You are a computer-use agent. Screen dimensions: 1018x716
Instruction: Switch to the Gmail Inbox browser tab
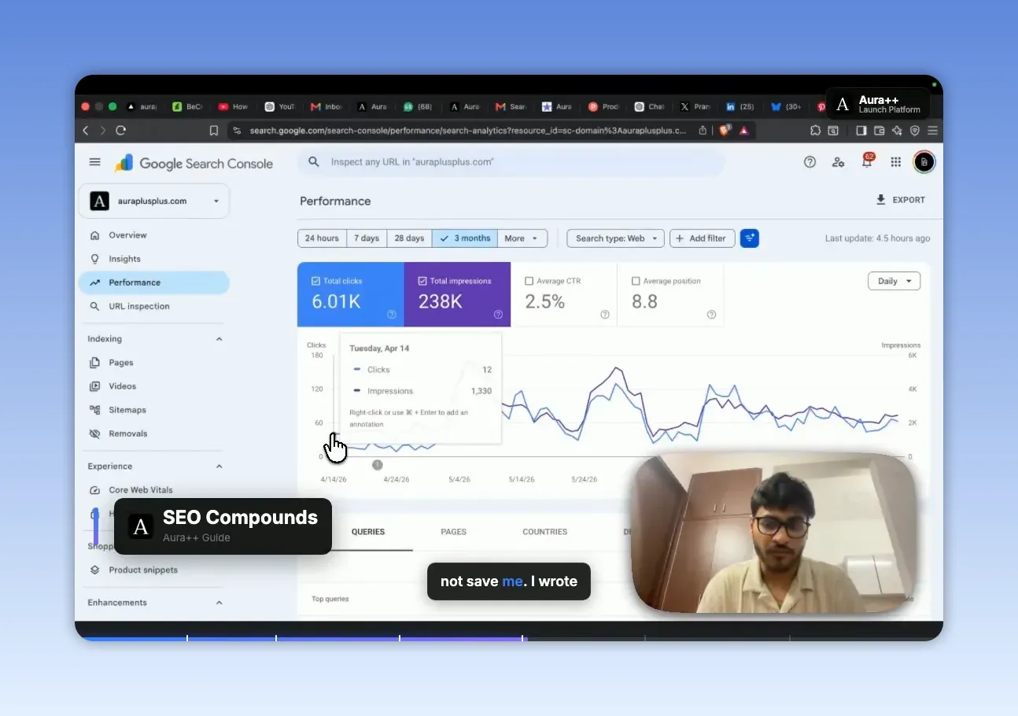click(x=326, y=106)
